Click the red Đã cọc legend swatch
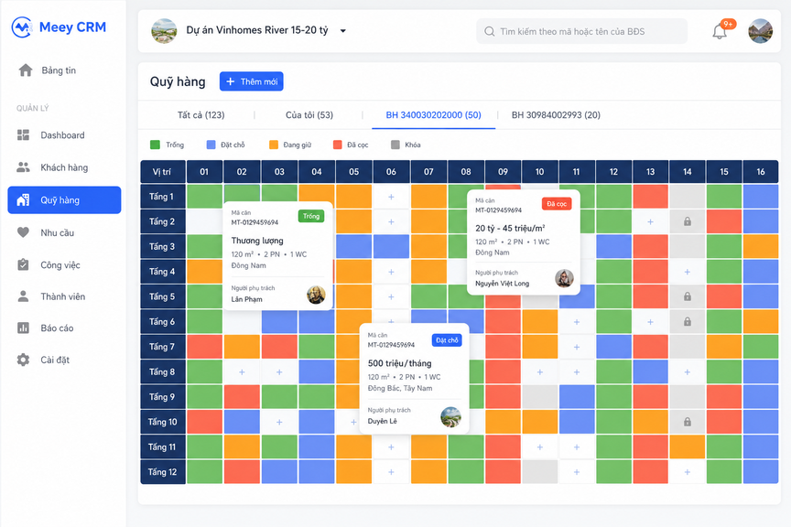Image resolution: width=791 pixels, height=527 pixels. point(338,145)
